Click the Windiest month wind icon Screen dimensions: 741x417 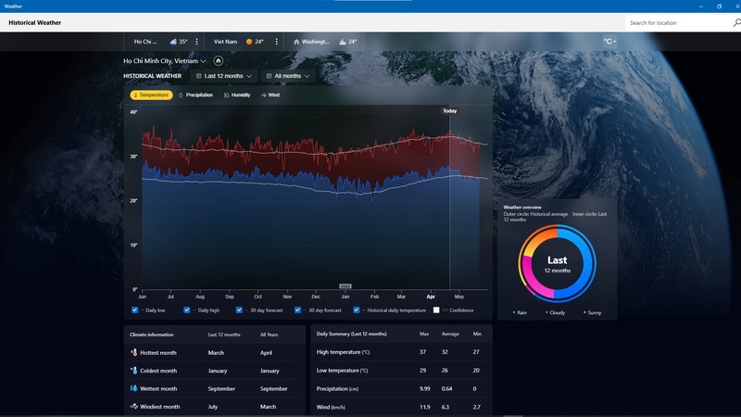click(133, 406)
